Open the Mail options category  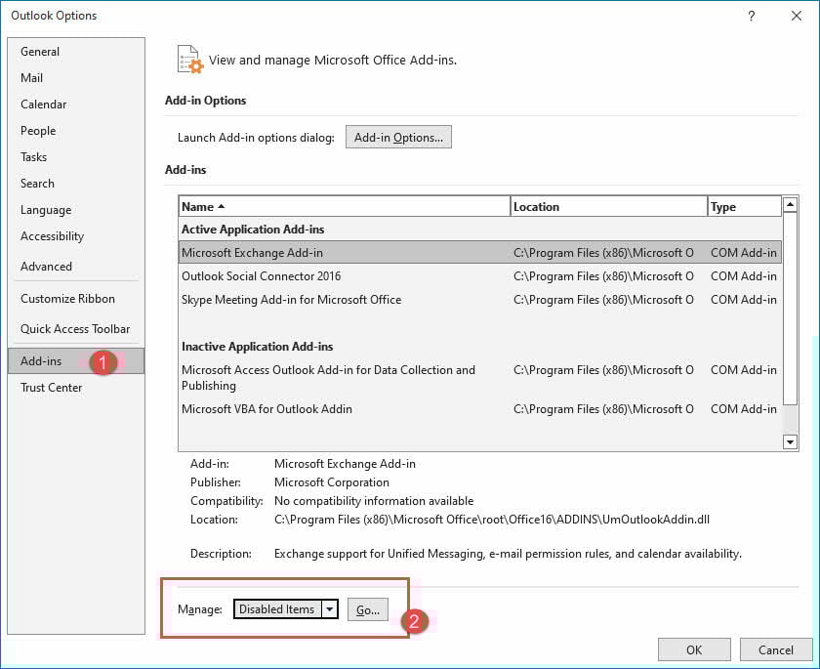click(x=31, y=78)
